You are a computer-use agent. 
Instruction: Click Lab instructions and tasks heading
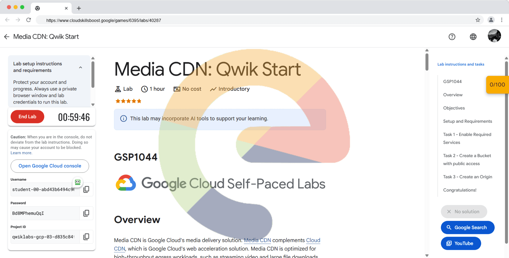click(461, 64)
